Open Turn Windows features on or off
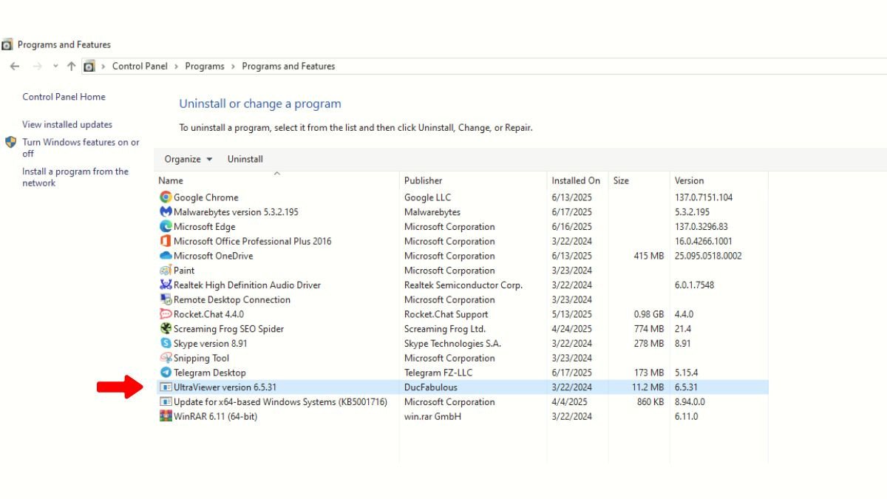This screenshot has width=887, height=499. (x=81, y=148)
